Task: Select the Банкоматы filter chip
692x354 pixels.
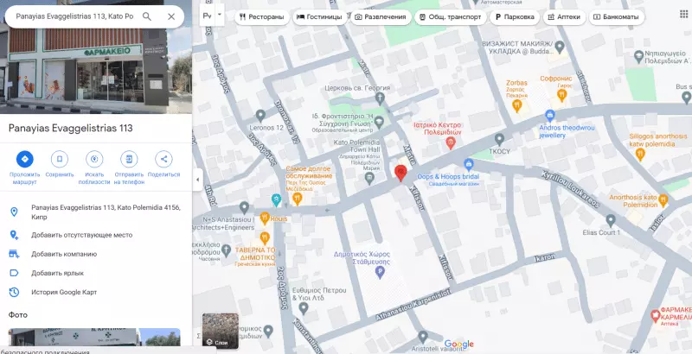Action: (x=616, y=17)
